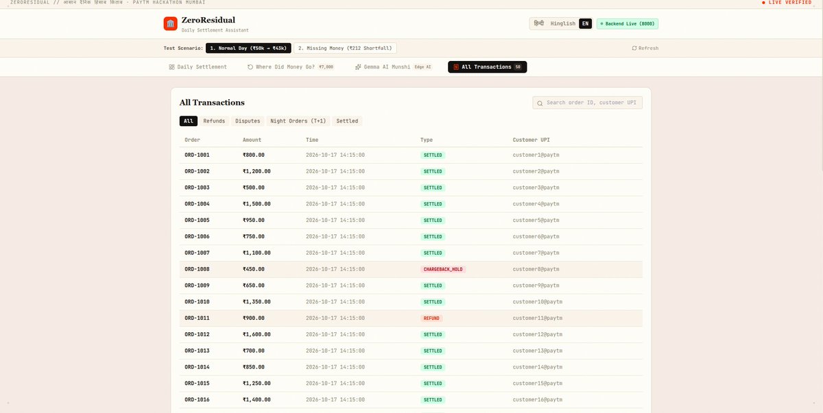823x413 pixels.
Task: Click the search magnifier icon
Action: [x=540, y=103]
